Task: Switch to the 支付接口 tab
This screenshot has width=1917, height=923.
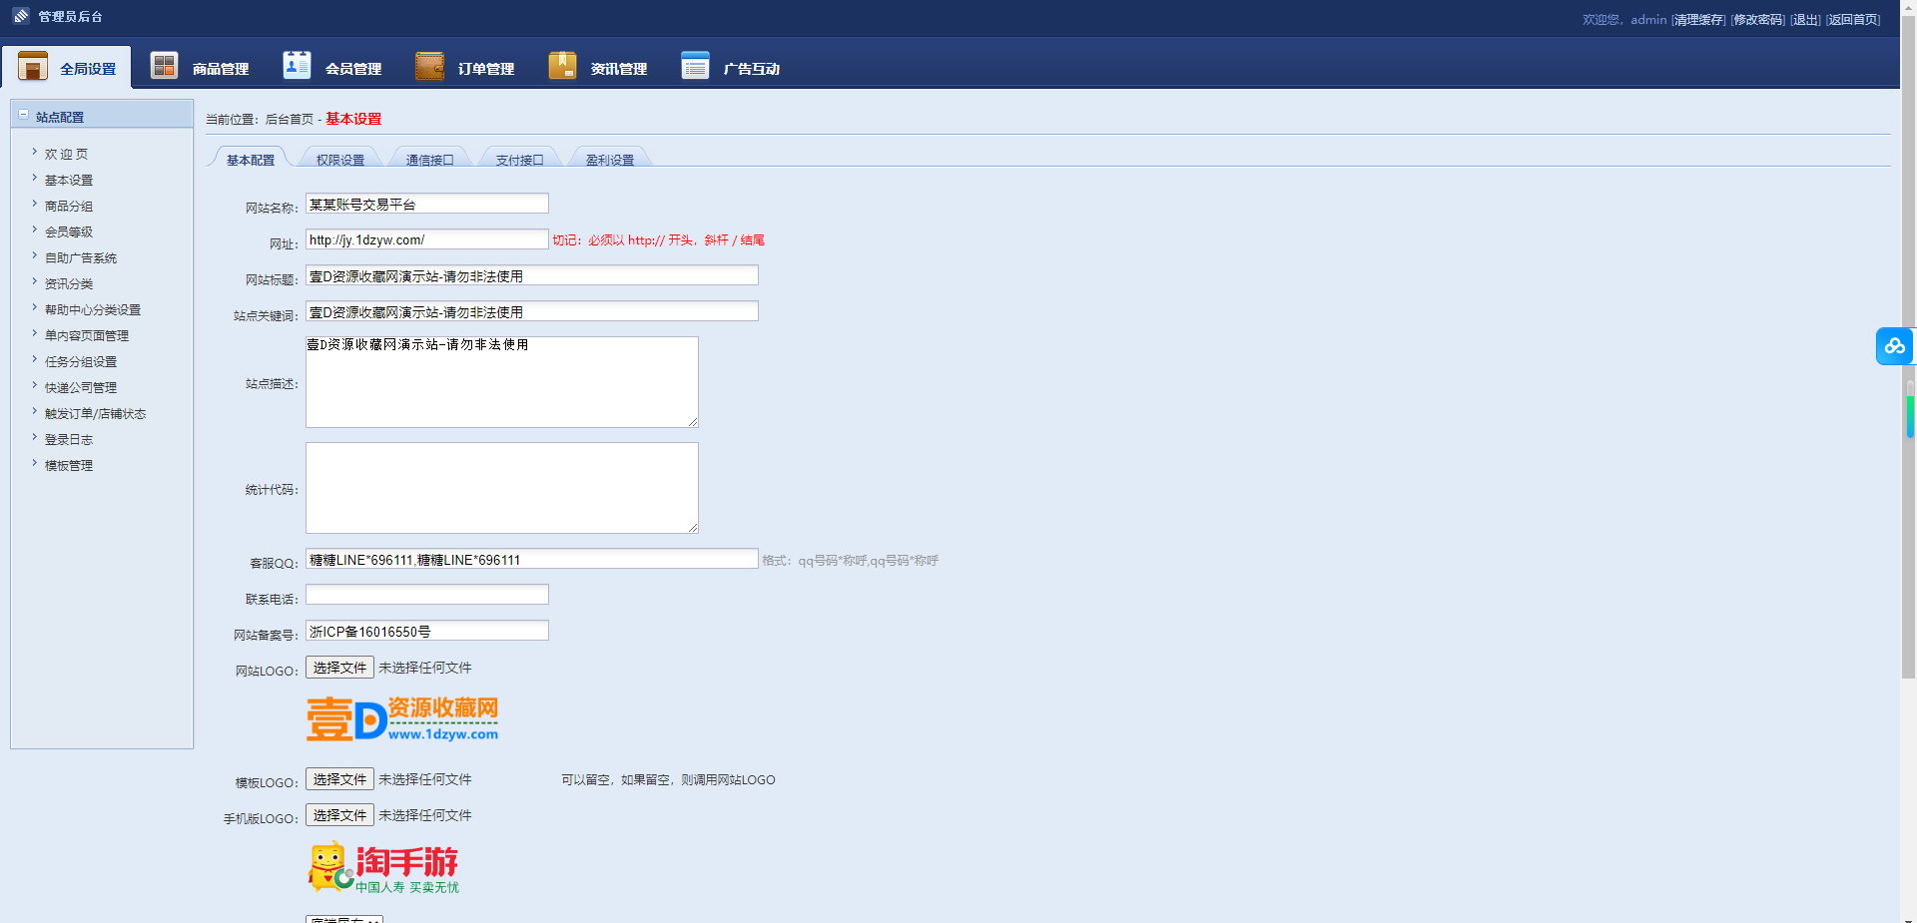Action: [519, 160]
